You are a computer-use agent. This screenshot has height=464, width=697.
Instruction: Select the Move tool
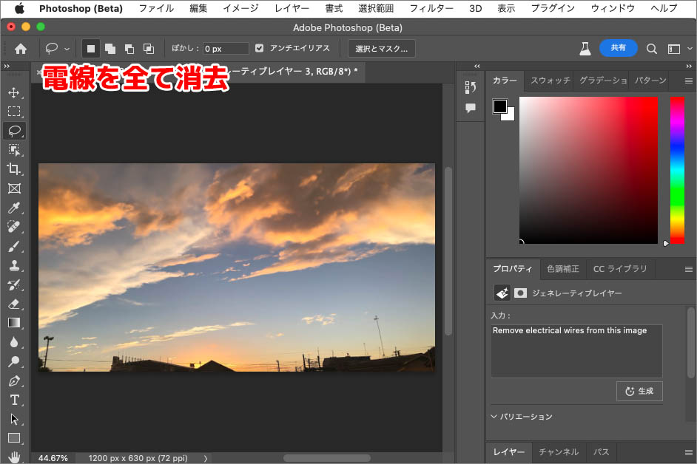14,92
